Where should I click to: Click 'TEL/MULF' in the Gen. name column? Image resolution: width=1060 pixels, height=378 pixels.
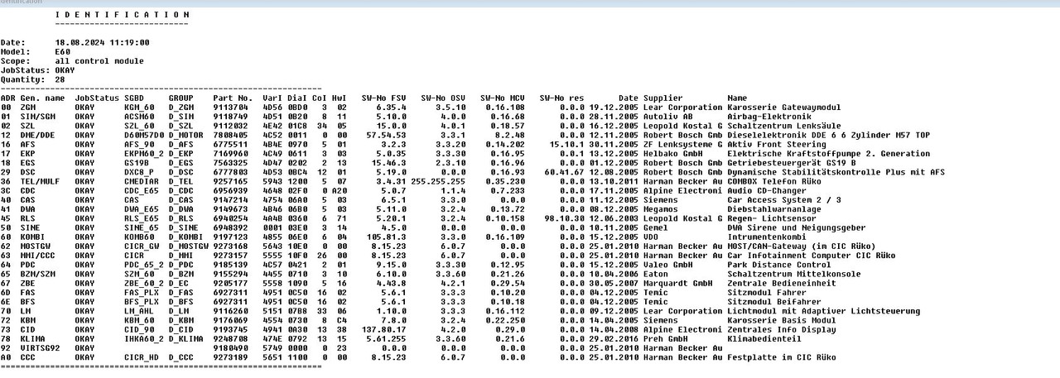(x=41, y=181)
